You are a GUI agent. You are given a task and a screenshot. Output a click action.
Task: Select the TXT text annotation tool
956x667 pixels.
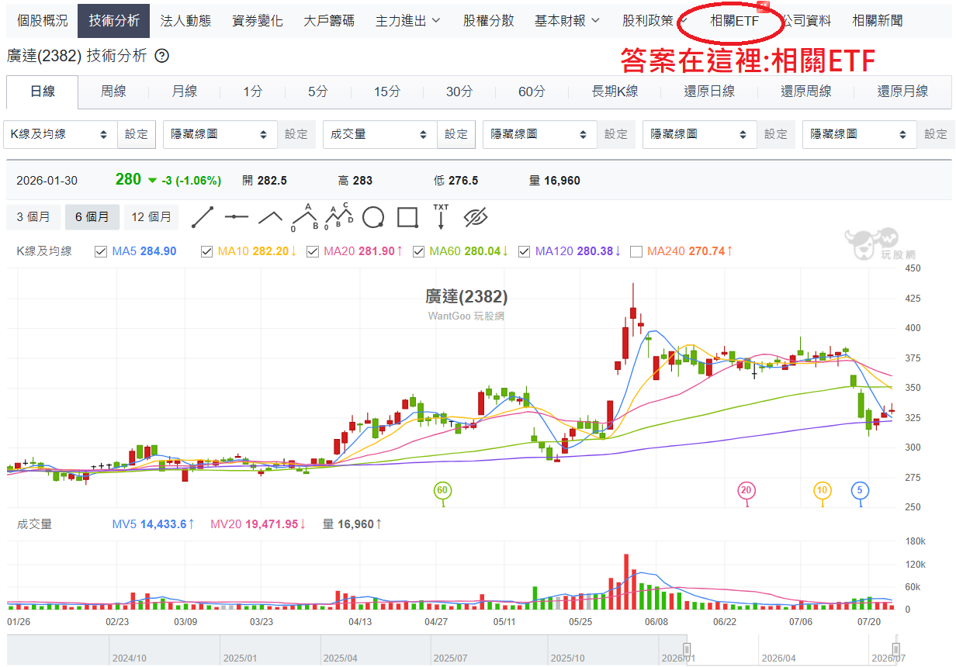coord(441,217)
